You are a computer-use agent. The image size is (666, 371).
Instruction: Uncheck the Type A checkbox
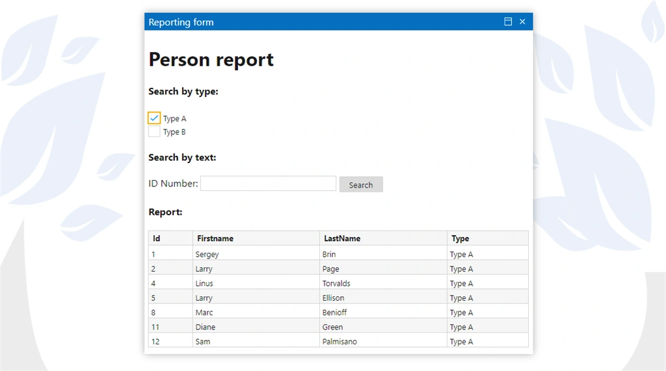(x=154, y=118)
